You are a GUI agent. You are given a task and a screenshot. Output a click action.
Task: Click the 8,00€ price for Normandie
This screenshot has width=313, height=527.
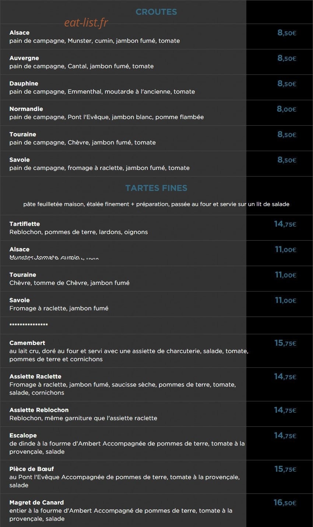point(286,109)
